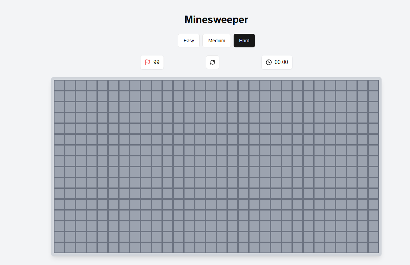Reveal the bottom-left corner cell
The width and height of the screenshot is (410, 265).
coord(59,247)
